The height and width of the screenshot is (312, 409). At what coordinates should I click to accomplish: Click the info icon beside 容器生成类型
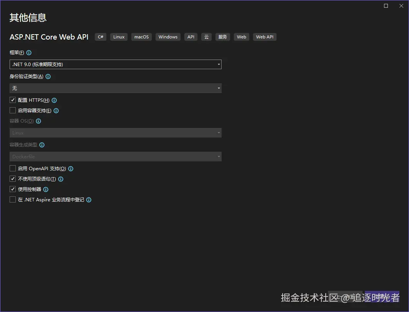coord(42,145)
